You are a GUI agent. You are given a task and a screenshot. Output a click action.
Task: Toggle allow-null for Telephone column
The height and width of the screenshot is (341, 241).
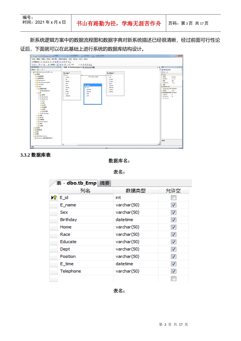tap(174, 271)
